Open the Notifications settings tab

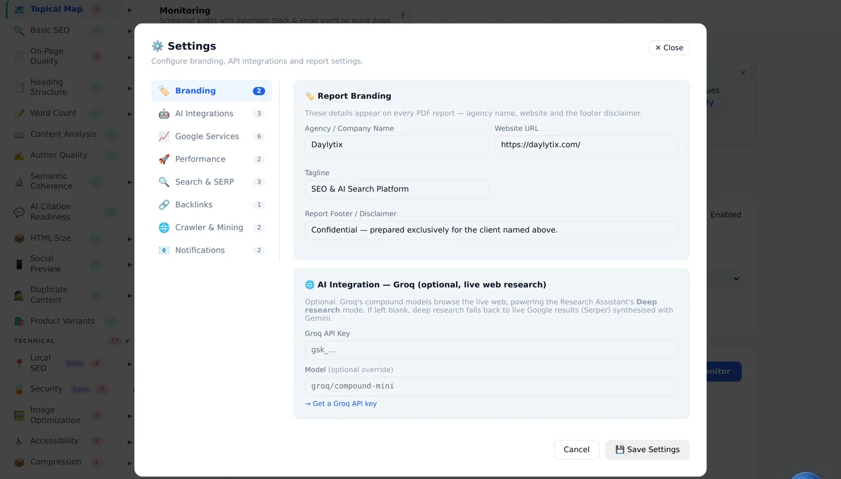click(x=211, y=250)
